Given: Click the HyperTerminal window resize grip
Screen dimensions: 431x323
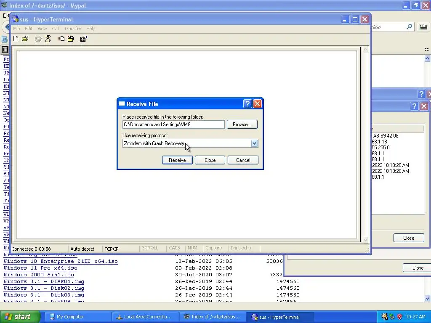Looking at the screenshot, I should pyautogui.click(x=367, y=250).
